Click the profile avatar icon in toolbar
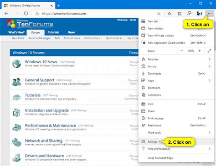Viewport: 216px width, 166px height. click(x=199, y=14)
